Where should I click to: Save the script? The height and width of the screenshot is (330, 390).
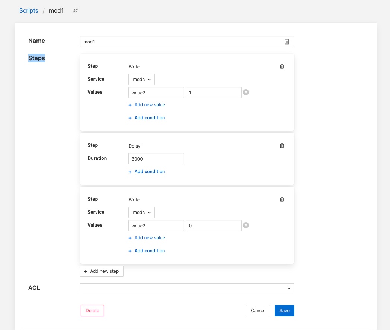(x=284, y=311)
